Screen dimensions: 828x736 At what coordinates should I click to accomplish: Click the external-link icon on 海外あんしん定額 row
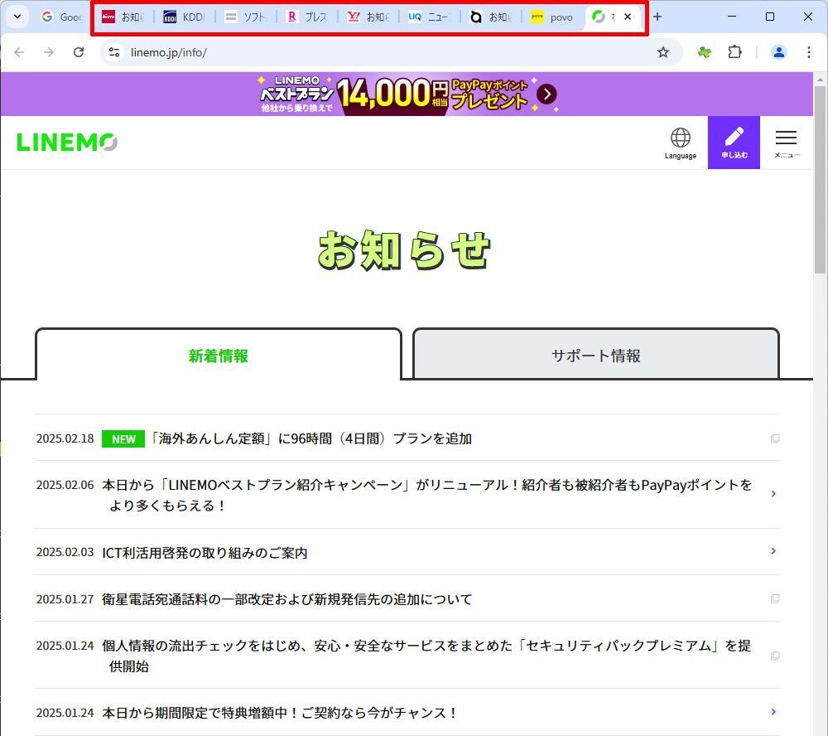(775, 438)
